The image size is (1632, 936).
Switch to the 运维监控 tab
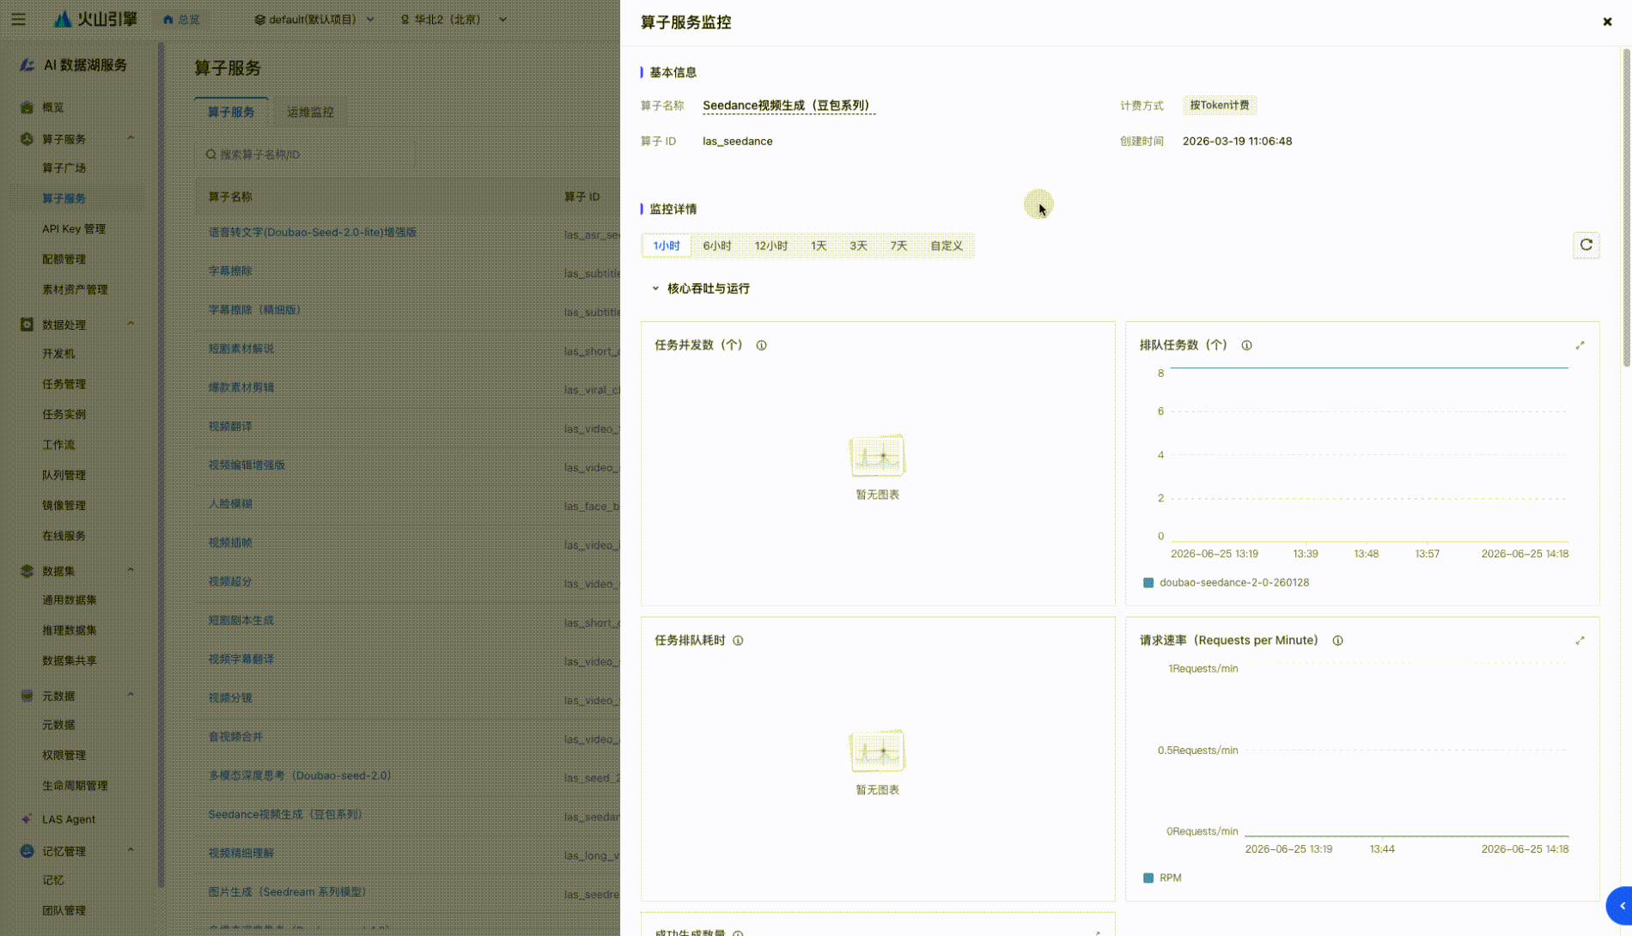pyautogui.click(x=310, y=112)
